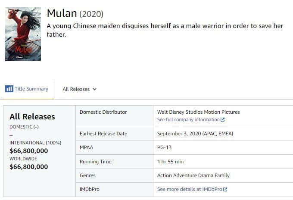The image size is (293, 200).
Task: Click the September 3, 2020 release date
Action: tap(195, 134)
